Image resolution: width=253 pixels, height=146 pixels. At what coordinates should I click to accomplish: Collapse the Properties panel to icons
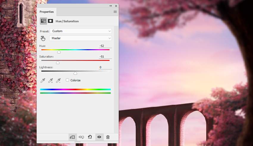click(x=110, y=6)
